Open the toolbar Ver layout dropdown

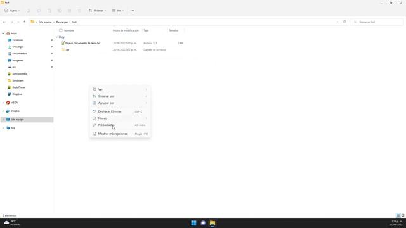(x=118, y=11)
